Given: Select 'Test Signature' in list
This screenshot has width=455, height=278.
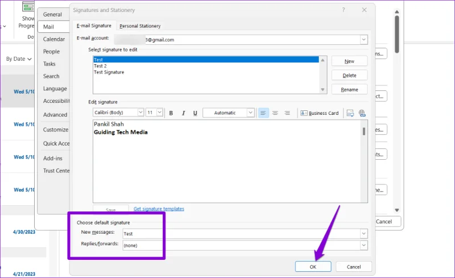Looking at the screenshot, I should click(206, 72).
